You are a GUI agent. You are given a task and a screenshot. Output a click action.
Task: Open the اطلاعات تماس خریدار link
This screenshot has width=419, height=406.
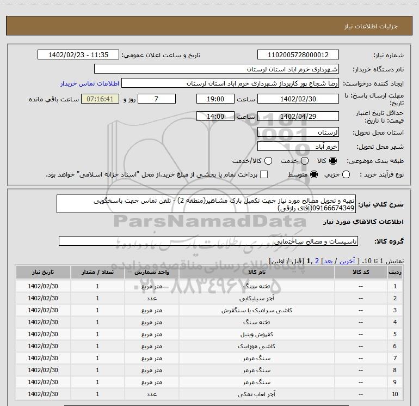90,83
